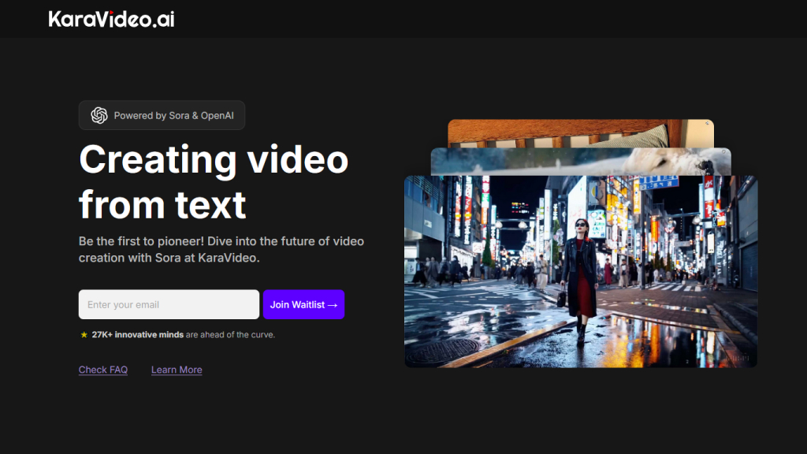Viewport: 807px width, 454px height.
Task: Click the yellow star icon
Action: pyautogui.click(x=84, y=334)
